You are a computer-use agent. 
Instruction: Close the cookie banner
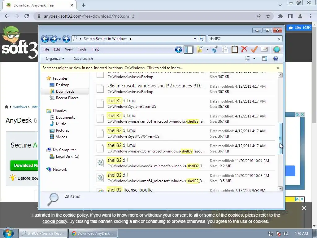[304, 208]
